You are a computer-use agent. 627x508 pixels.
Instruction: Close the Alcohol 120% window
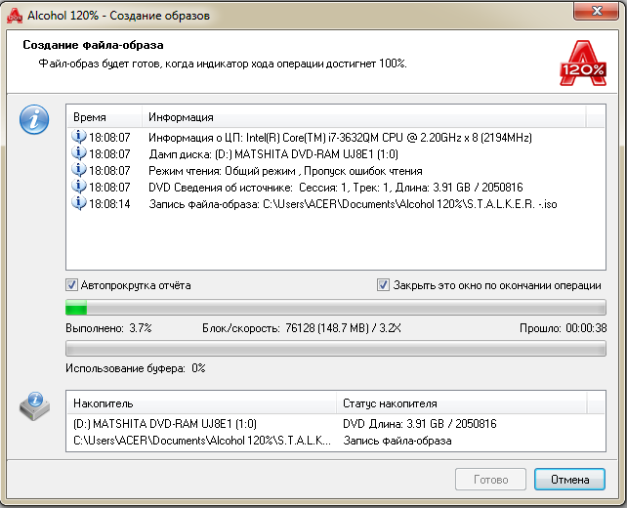coord(596,11)
